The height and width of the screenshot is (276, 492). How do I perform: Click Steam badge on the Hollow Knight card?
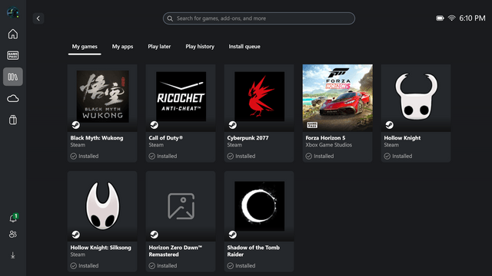tap(390, 125)
